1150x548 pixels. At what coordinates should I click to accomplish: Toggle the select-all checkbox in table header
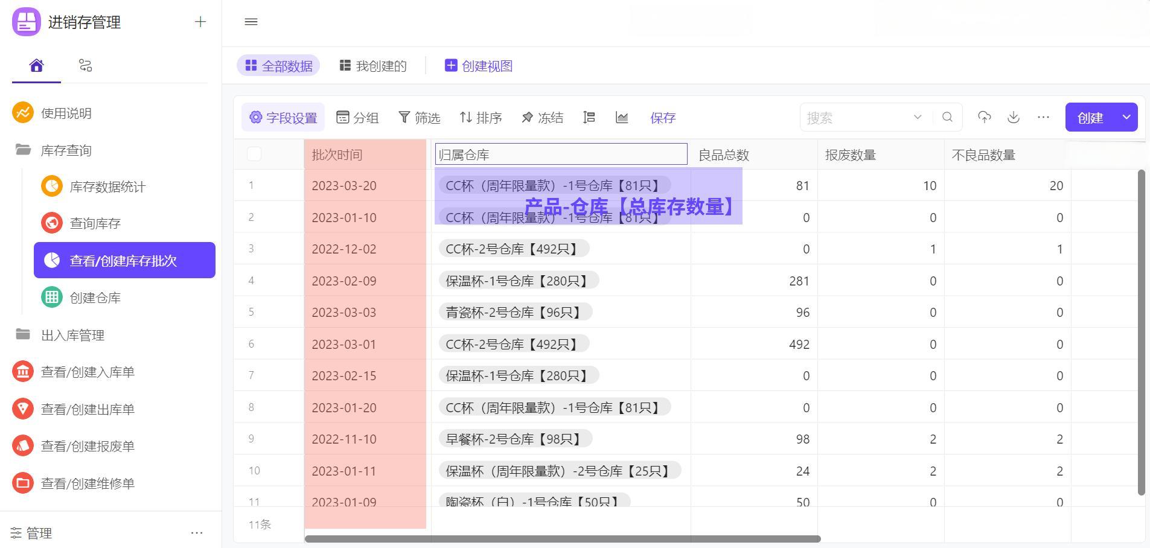click(x=254, y=155)
